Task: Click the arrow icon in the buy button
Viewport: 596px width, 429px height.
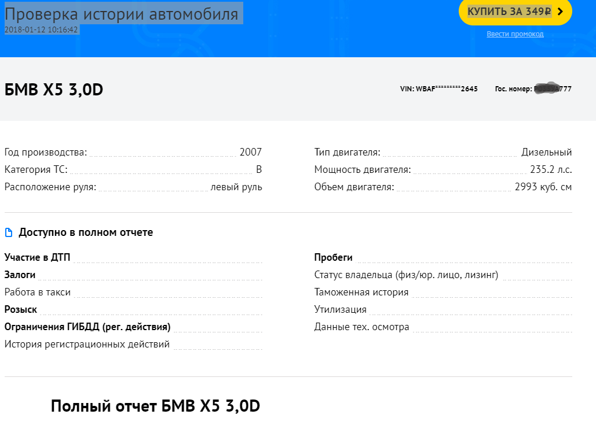Action: tap(560, 12)
